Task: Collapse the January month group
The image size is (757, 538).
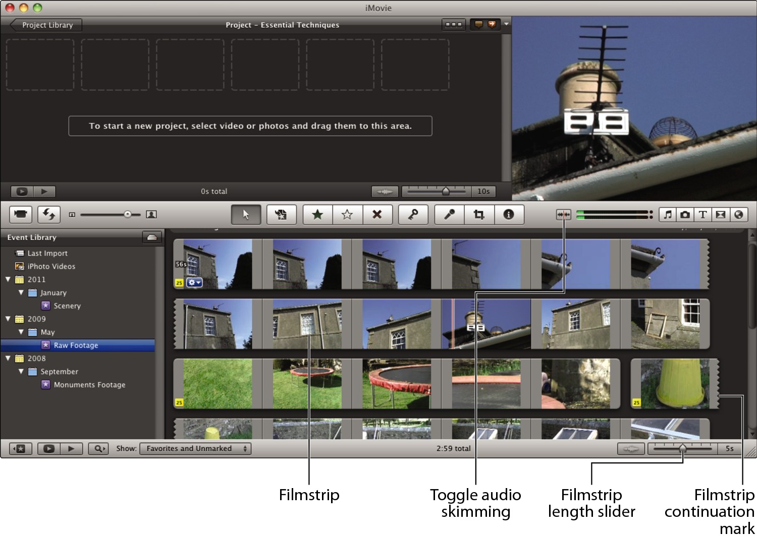Action: click(21, 292)
